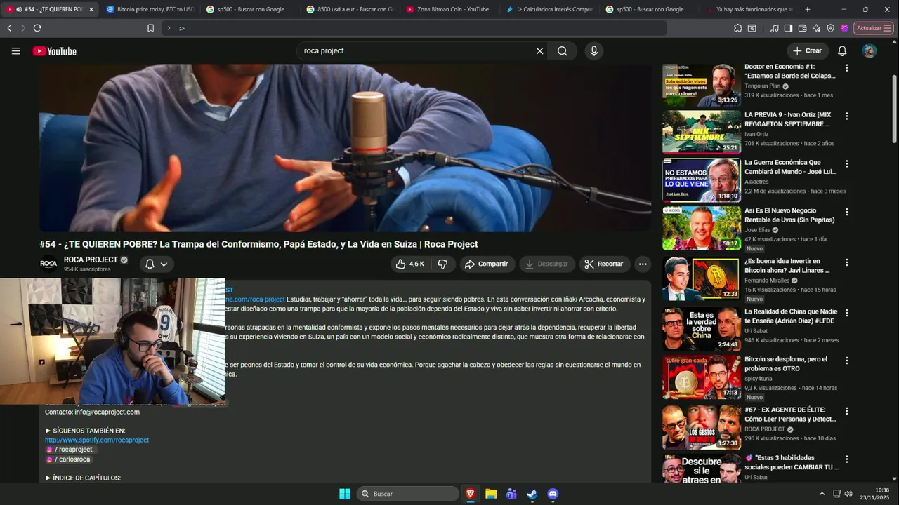Open Doctor en Economia video thumbnail

(701, 85)
